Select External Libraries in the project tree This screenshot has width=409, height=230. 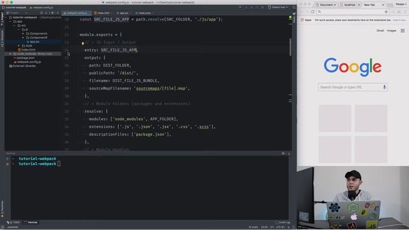point(22,66)
